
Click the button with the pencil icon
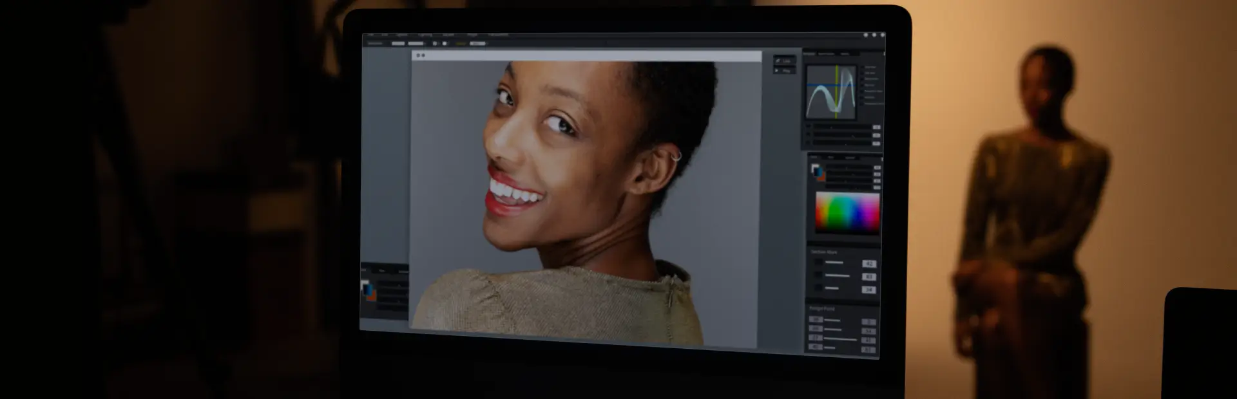[785, 60]
